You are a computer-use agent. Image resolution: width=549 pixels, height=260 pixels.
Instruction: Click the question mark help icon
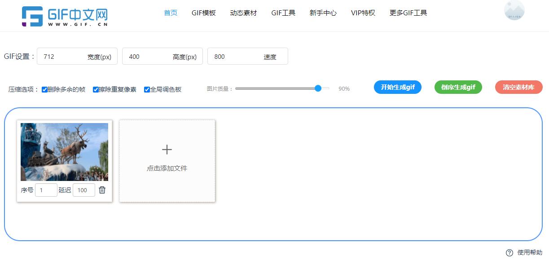(x=508, y=253)
